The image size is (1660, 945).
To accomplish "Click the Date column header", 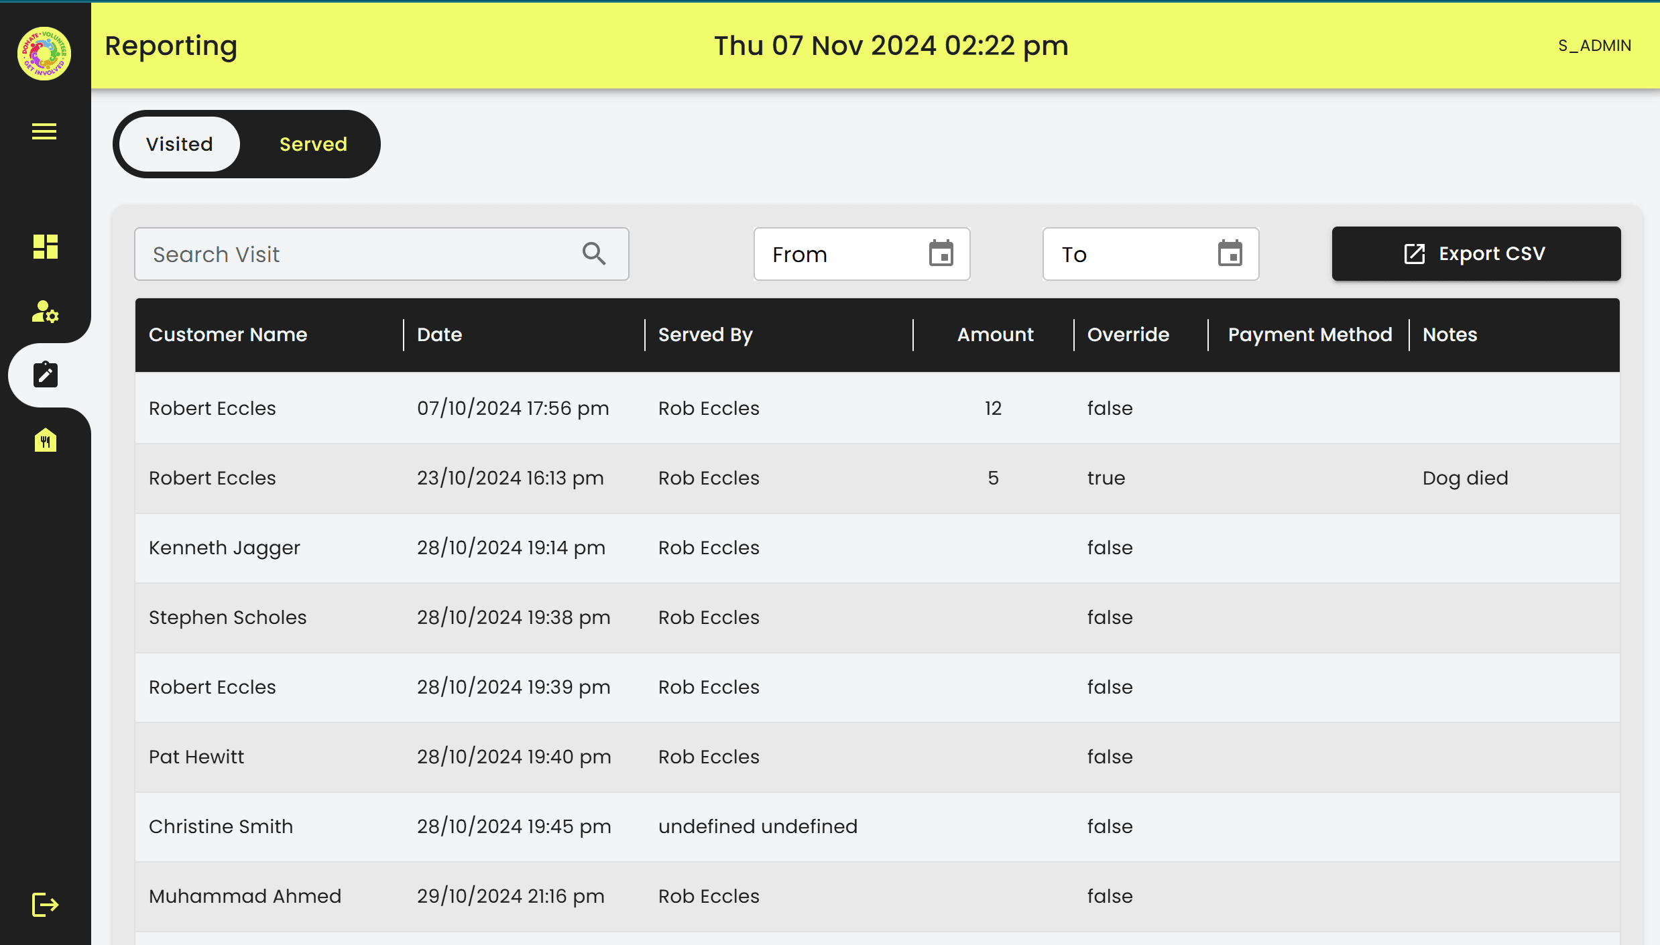I will click(439, 334).
